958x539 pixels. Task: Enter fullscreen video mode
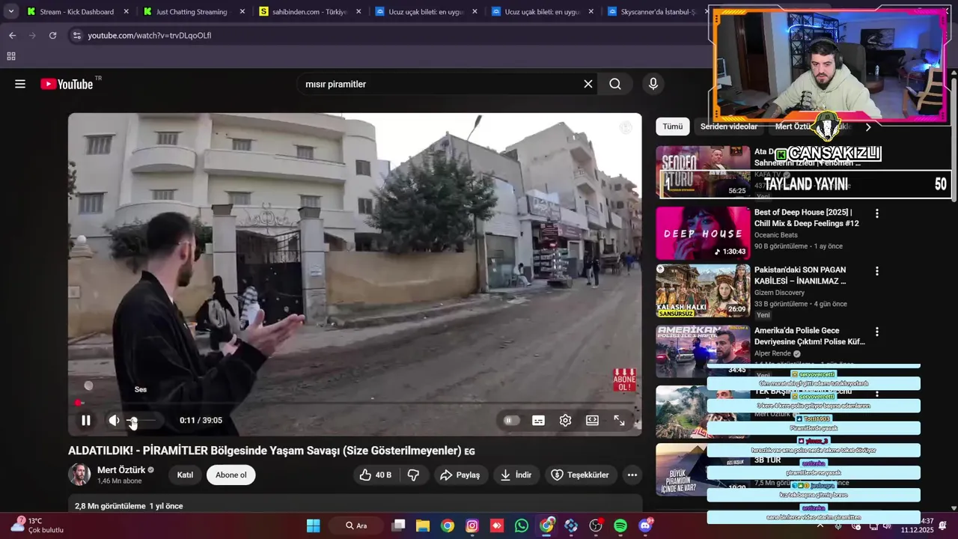click(619, 421)
